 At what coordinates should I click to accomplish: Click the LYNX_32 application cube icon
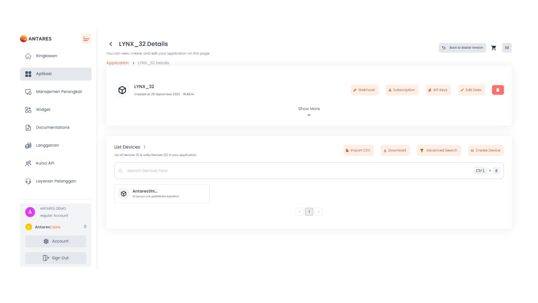[122, 90]
